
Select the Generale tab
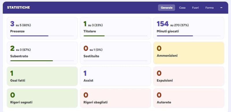click(x=167, y=8)
